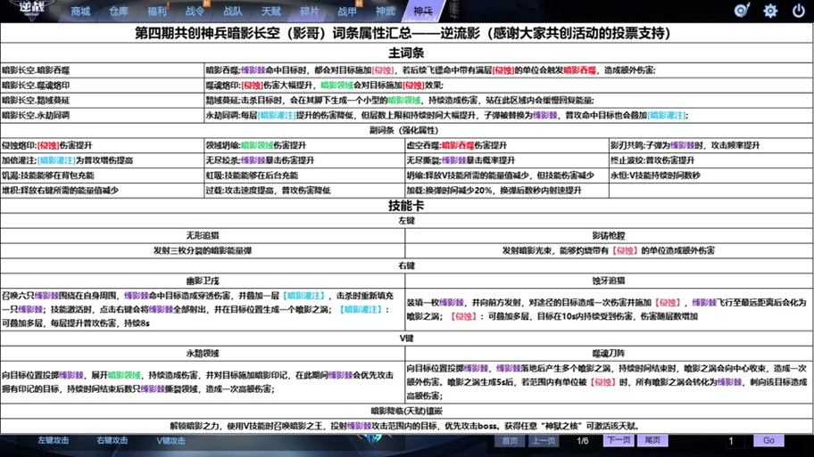This screenshot has height=457, width=814.
Task: Click the 领域坍缩 attribute cell
Action: click(304, 145)
